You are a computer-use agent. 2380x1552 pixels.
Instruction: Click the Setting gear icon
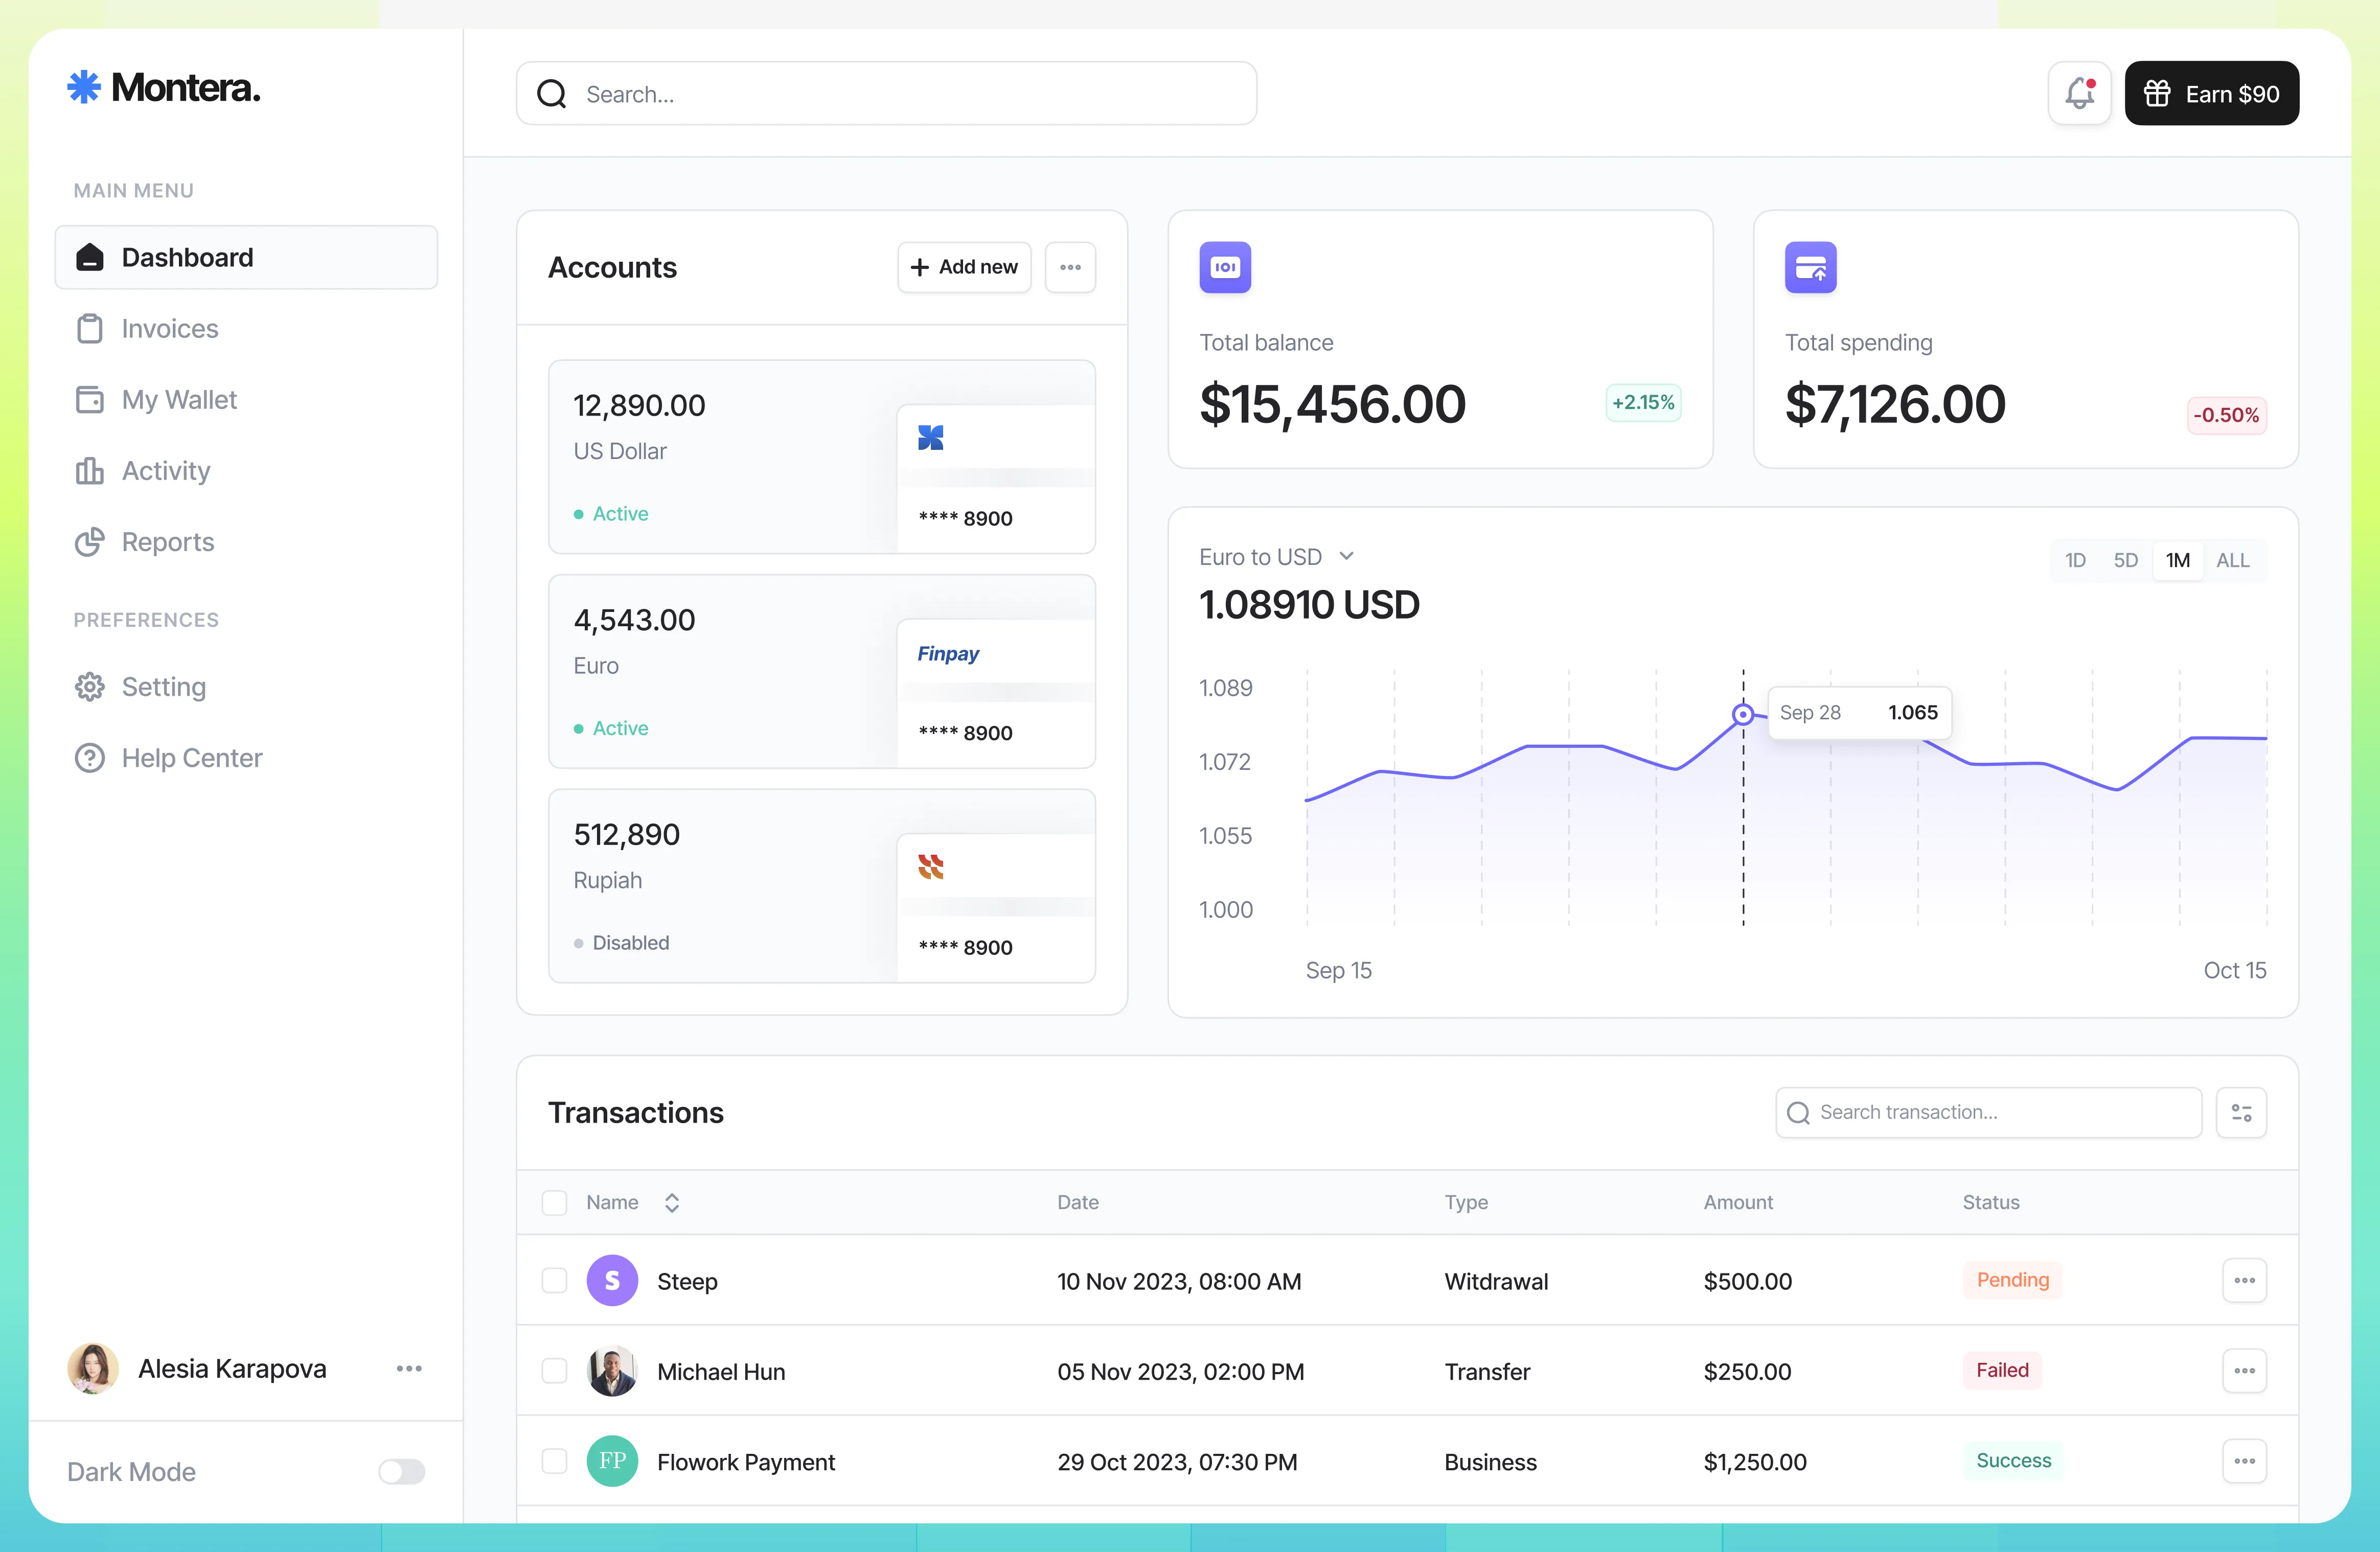tap(90, 686)
